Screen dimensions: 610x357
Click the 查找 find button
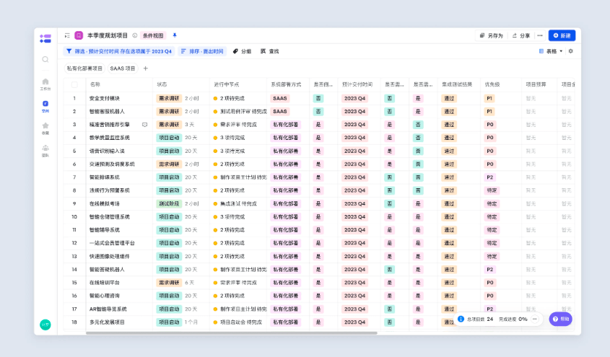[269, 51]
